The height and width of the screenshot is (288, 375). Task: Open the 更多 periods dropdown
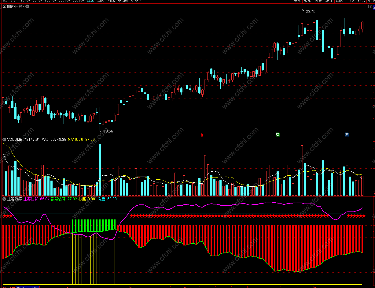(136, 1)
